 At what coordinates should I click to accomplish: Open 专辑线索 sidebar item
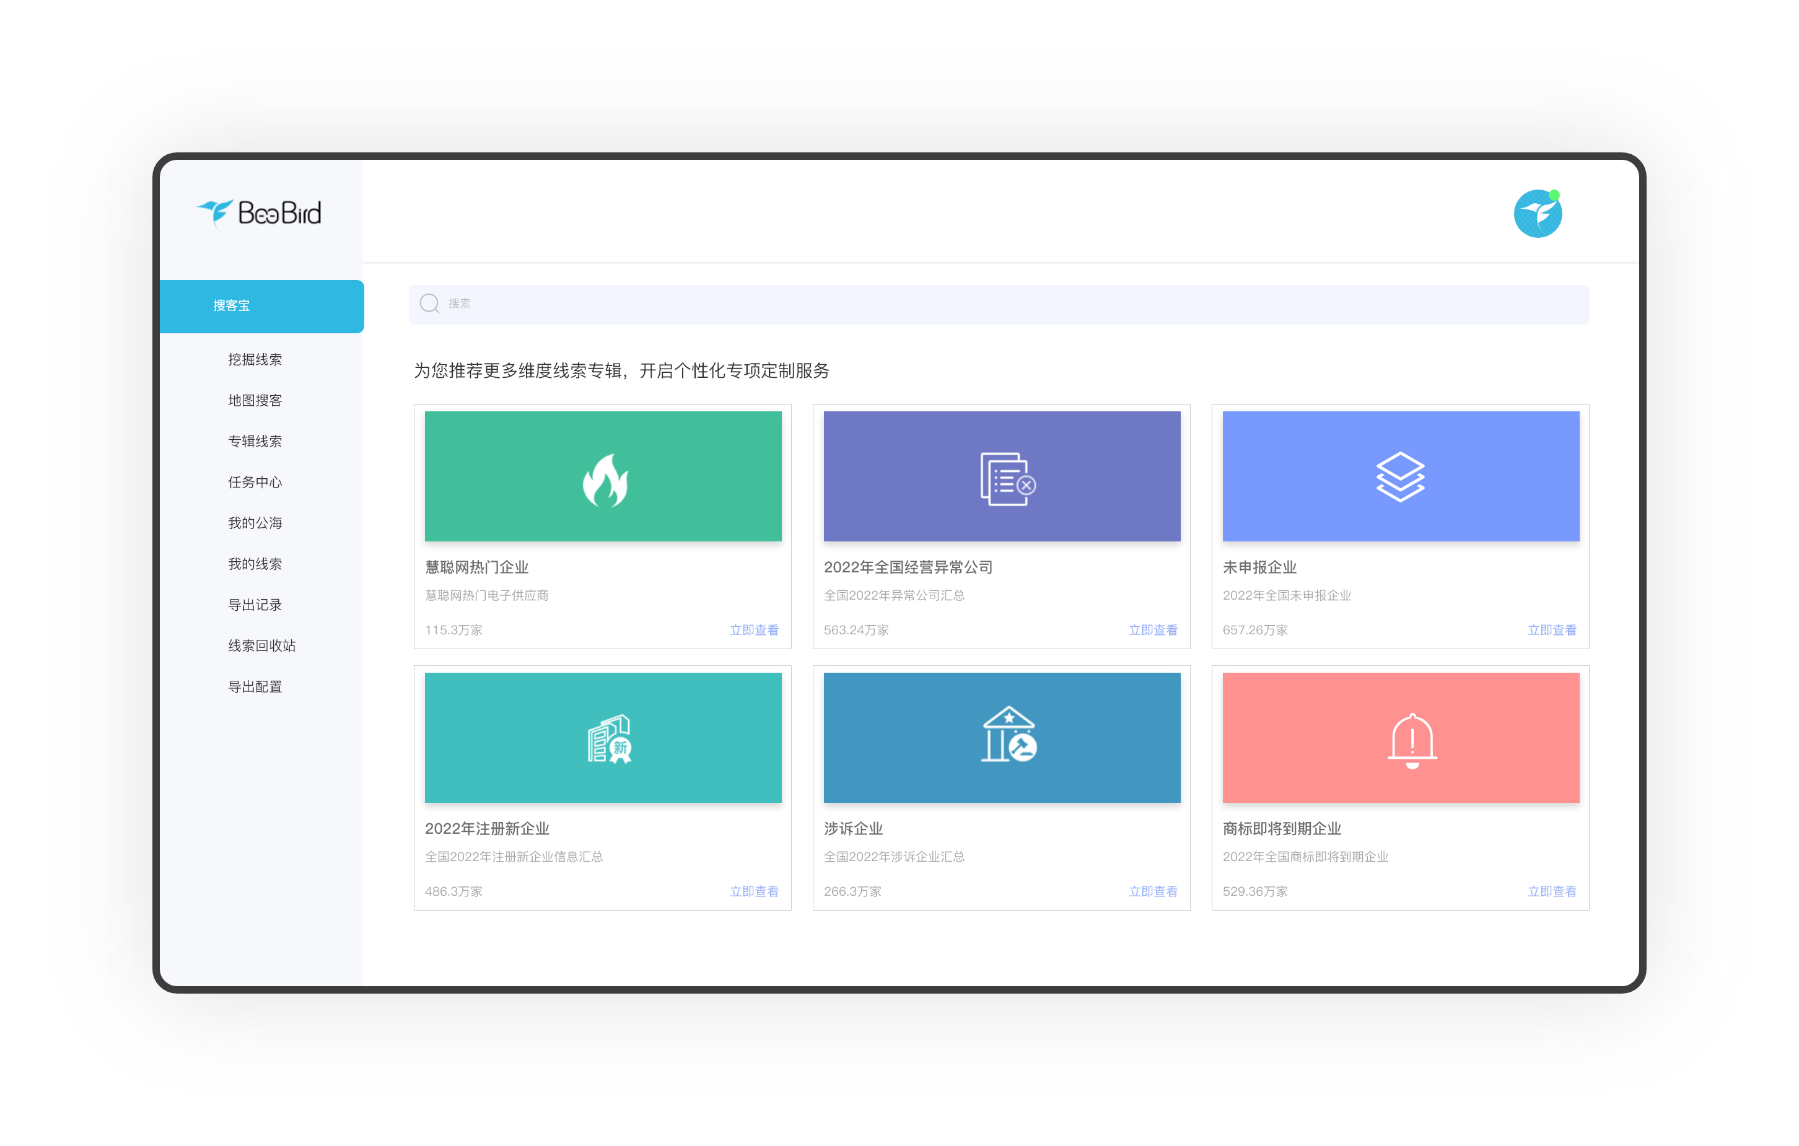coord(255,442)
